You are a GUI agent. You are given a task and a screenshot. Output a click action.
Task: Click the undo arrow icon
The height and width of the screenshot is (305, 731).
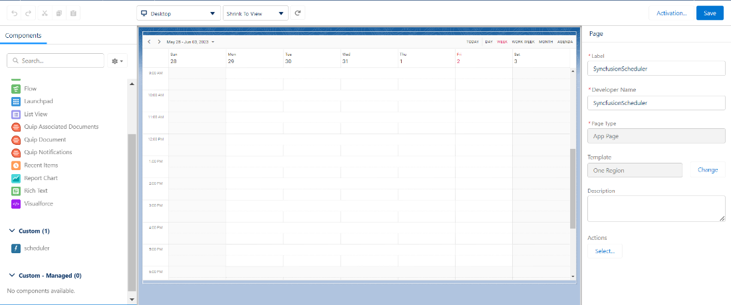pos(15,13)
